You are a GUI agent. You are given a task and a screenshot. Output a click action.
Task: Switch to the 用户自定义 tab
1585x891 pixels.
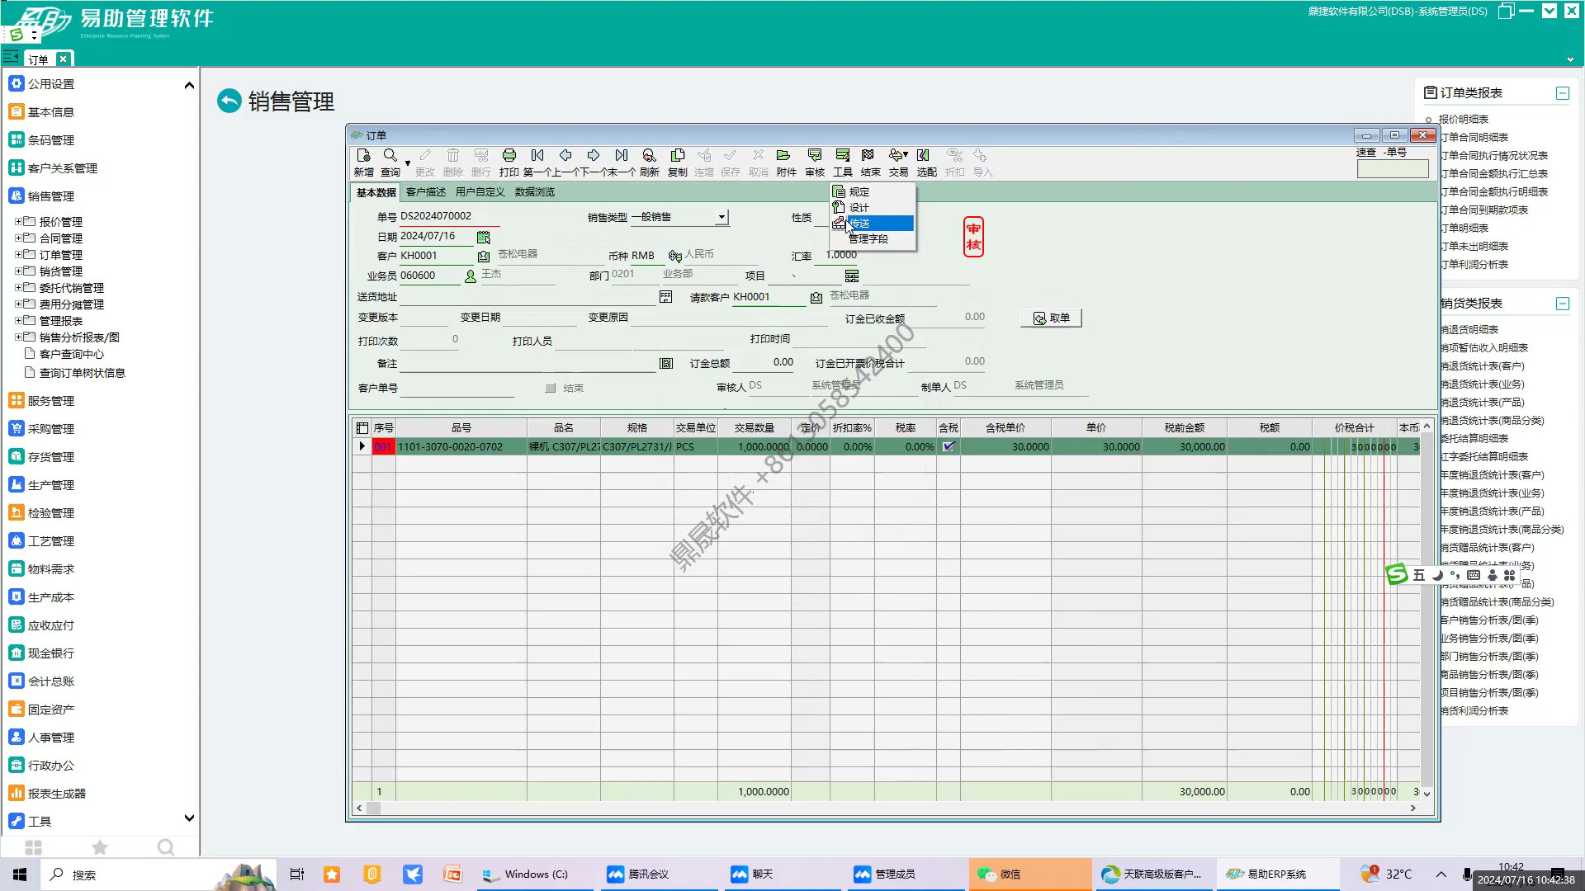[480, 192]
